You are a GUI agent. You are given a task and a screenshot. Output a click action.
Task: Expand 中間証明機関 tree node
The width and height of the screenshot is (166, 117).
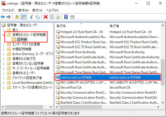[4, 49]
